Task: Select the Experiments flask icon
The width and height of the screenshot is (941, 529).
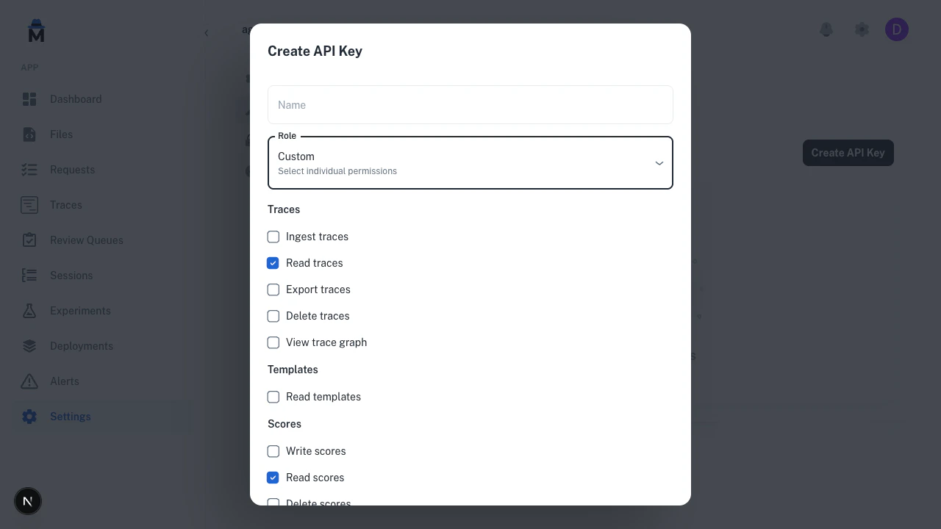Action: coord(29,311)
